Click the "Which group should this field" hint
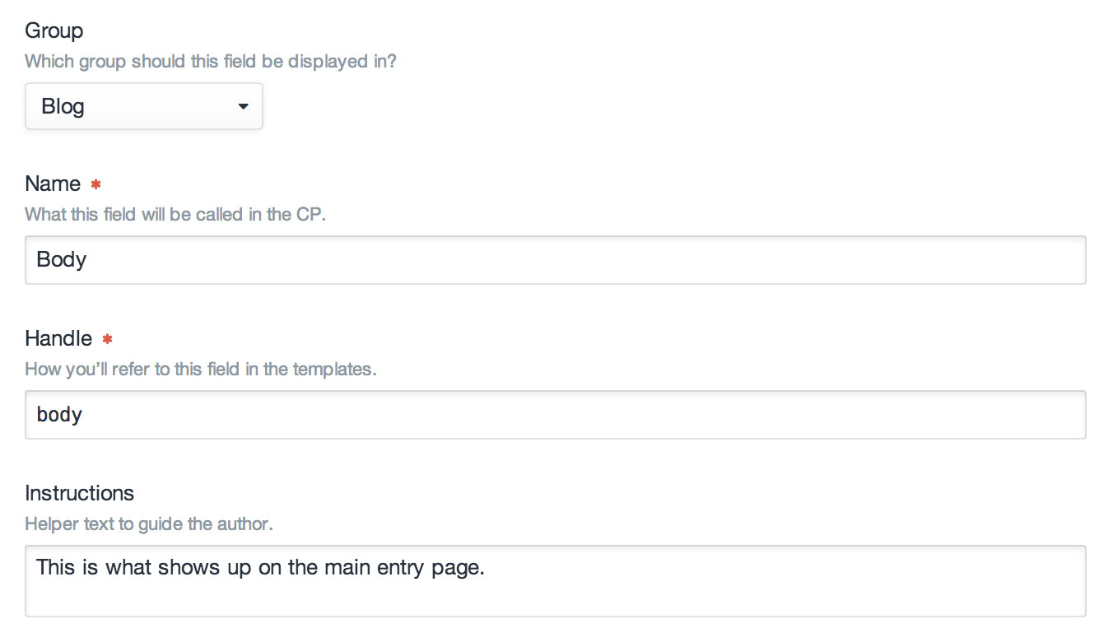The width and height of the screenshot is (1113, 642). point(210,61)
